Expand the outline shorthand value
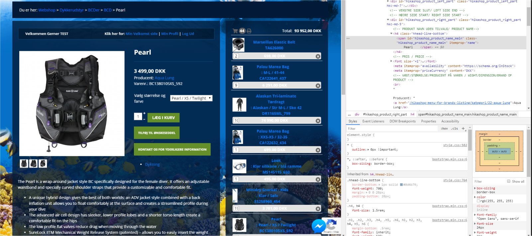This screenshot has width=532, height=236. (368, 150)
